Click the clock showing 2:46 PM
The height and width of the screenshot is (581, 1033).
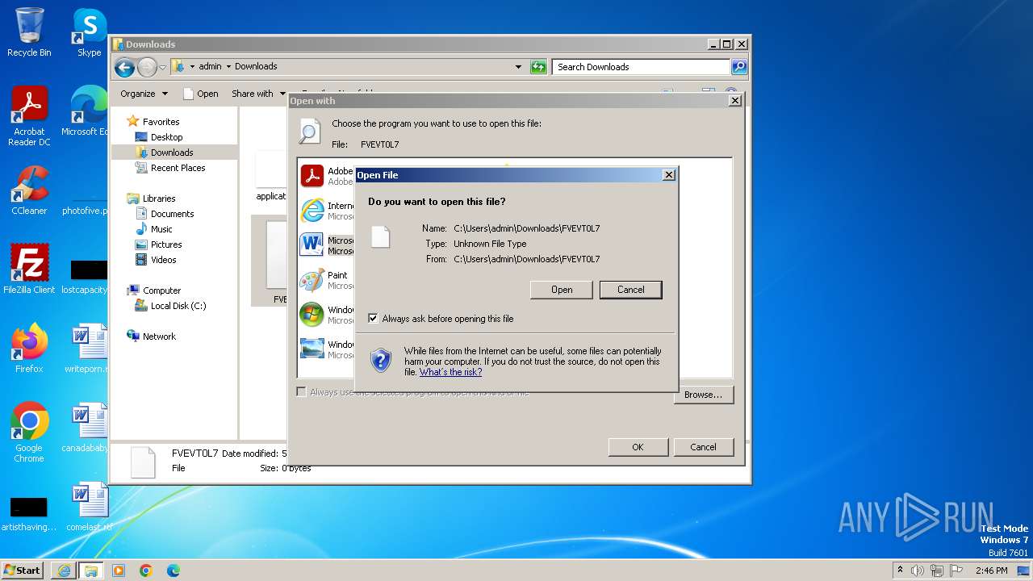pyautogui.click(x=991, y=571)
